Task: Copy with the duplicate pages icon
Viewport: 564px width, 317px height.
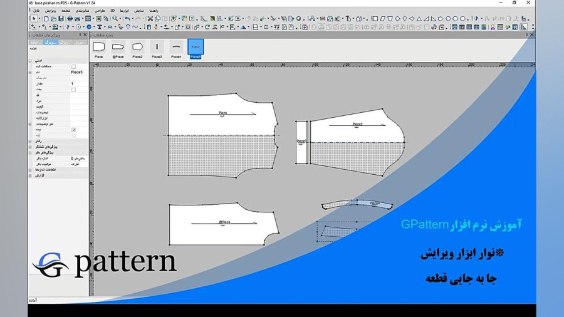Action: [x=157, y=19]
